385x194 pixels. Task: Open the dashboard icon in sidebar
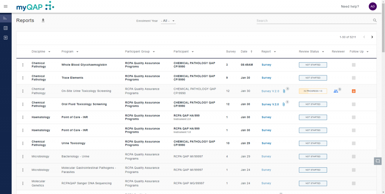coord(5,18)
